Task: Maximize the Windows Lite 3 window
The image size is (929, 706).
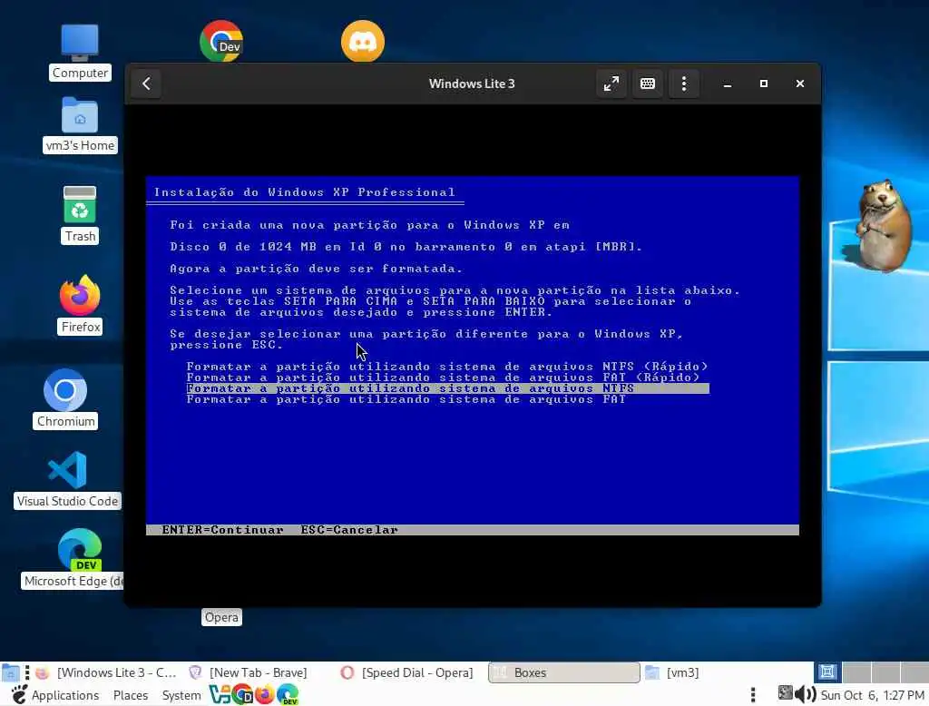Action: (x=764, y=83)
